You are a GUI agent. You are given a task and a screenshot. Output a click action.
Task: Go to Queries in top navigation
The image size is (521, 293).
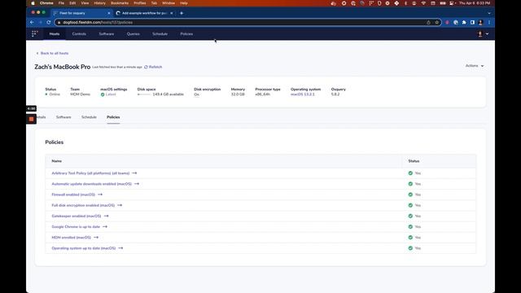134,34
